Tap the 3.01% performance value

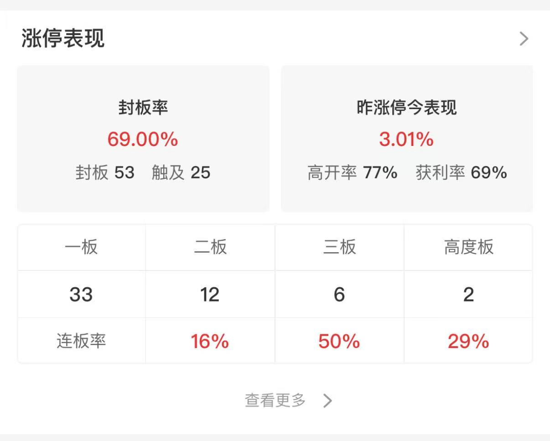406,139
